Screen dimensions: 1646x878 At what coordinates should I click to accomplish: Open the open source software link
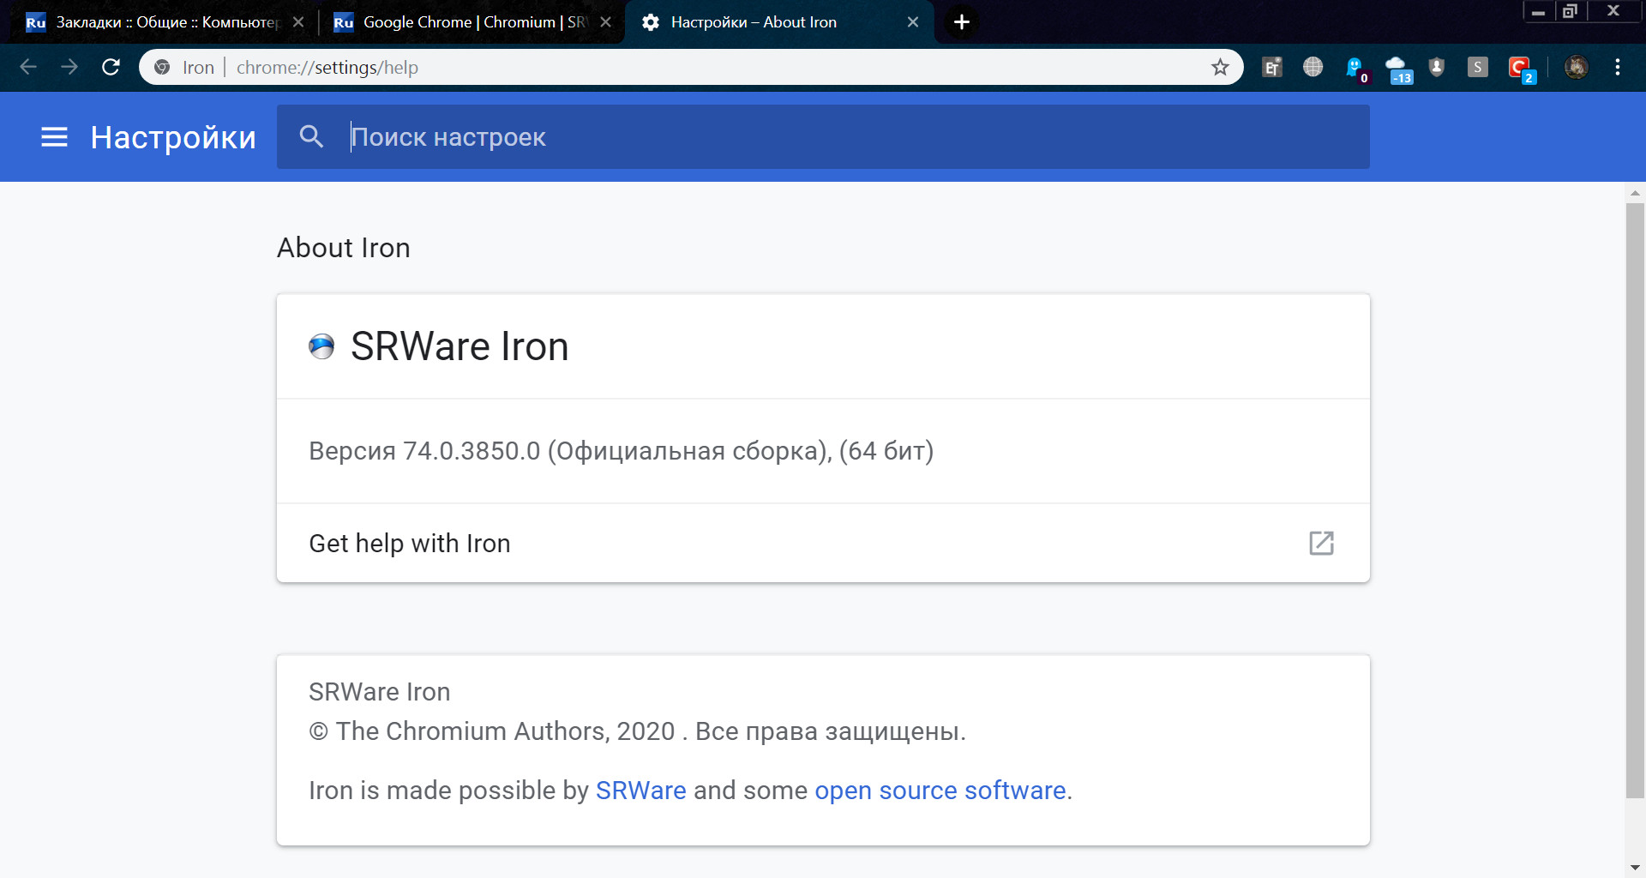(x=940, y=790)
